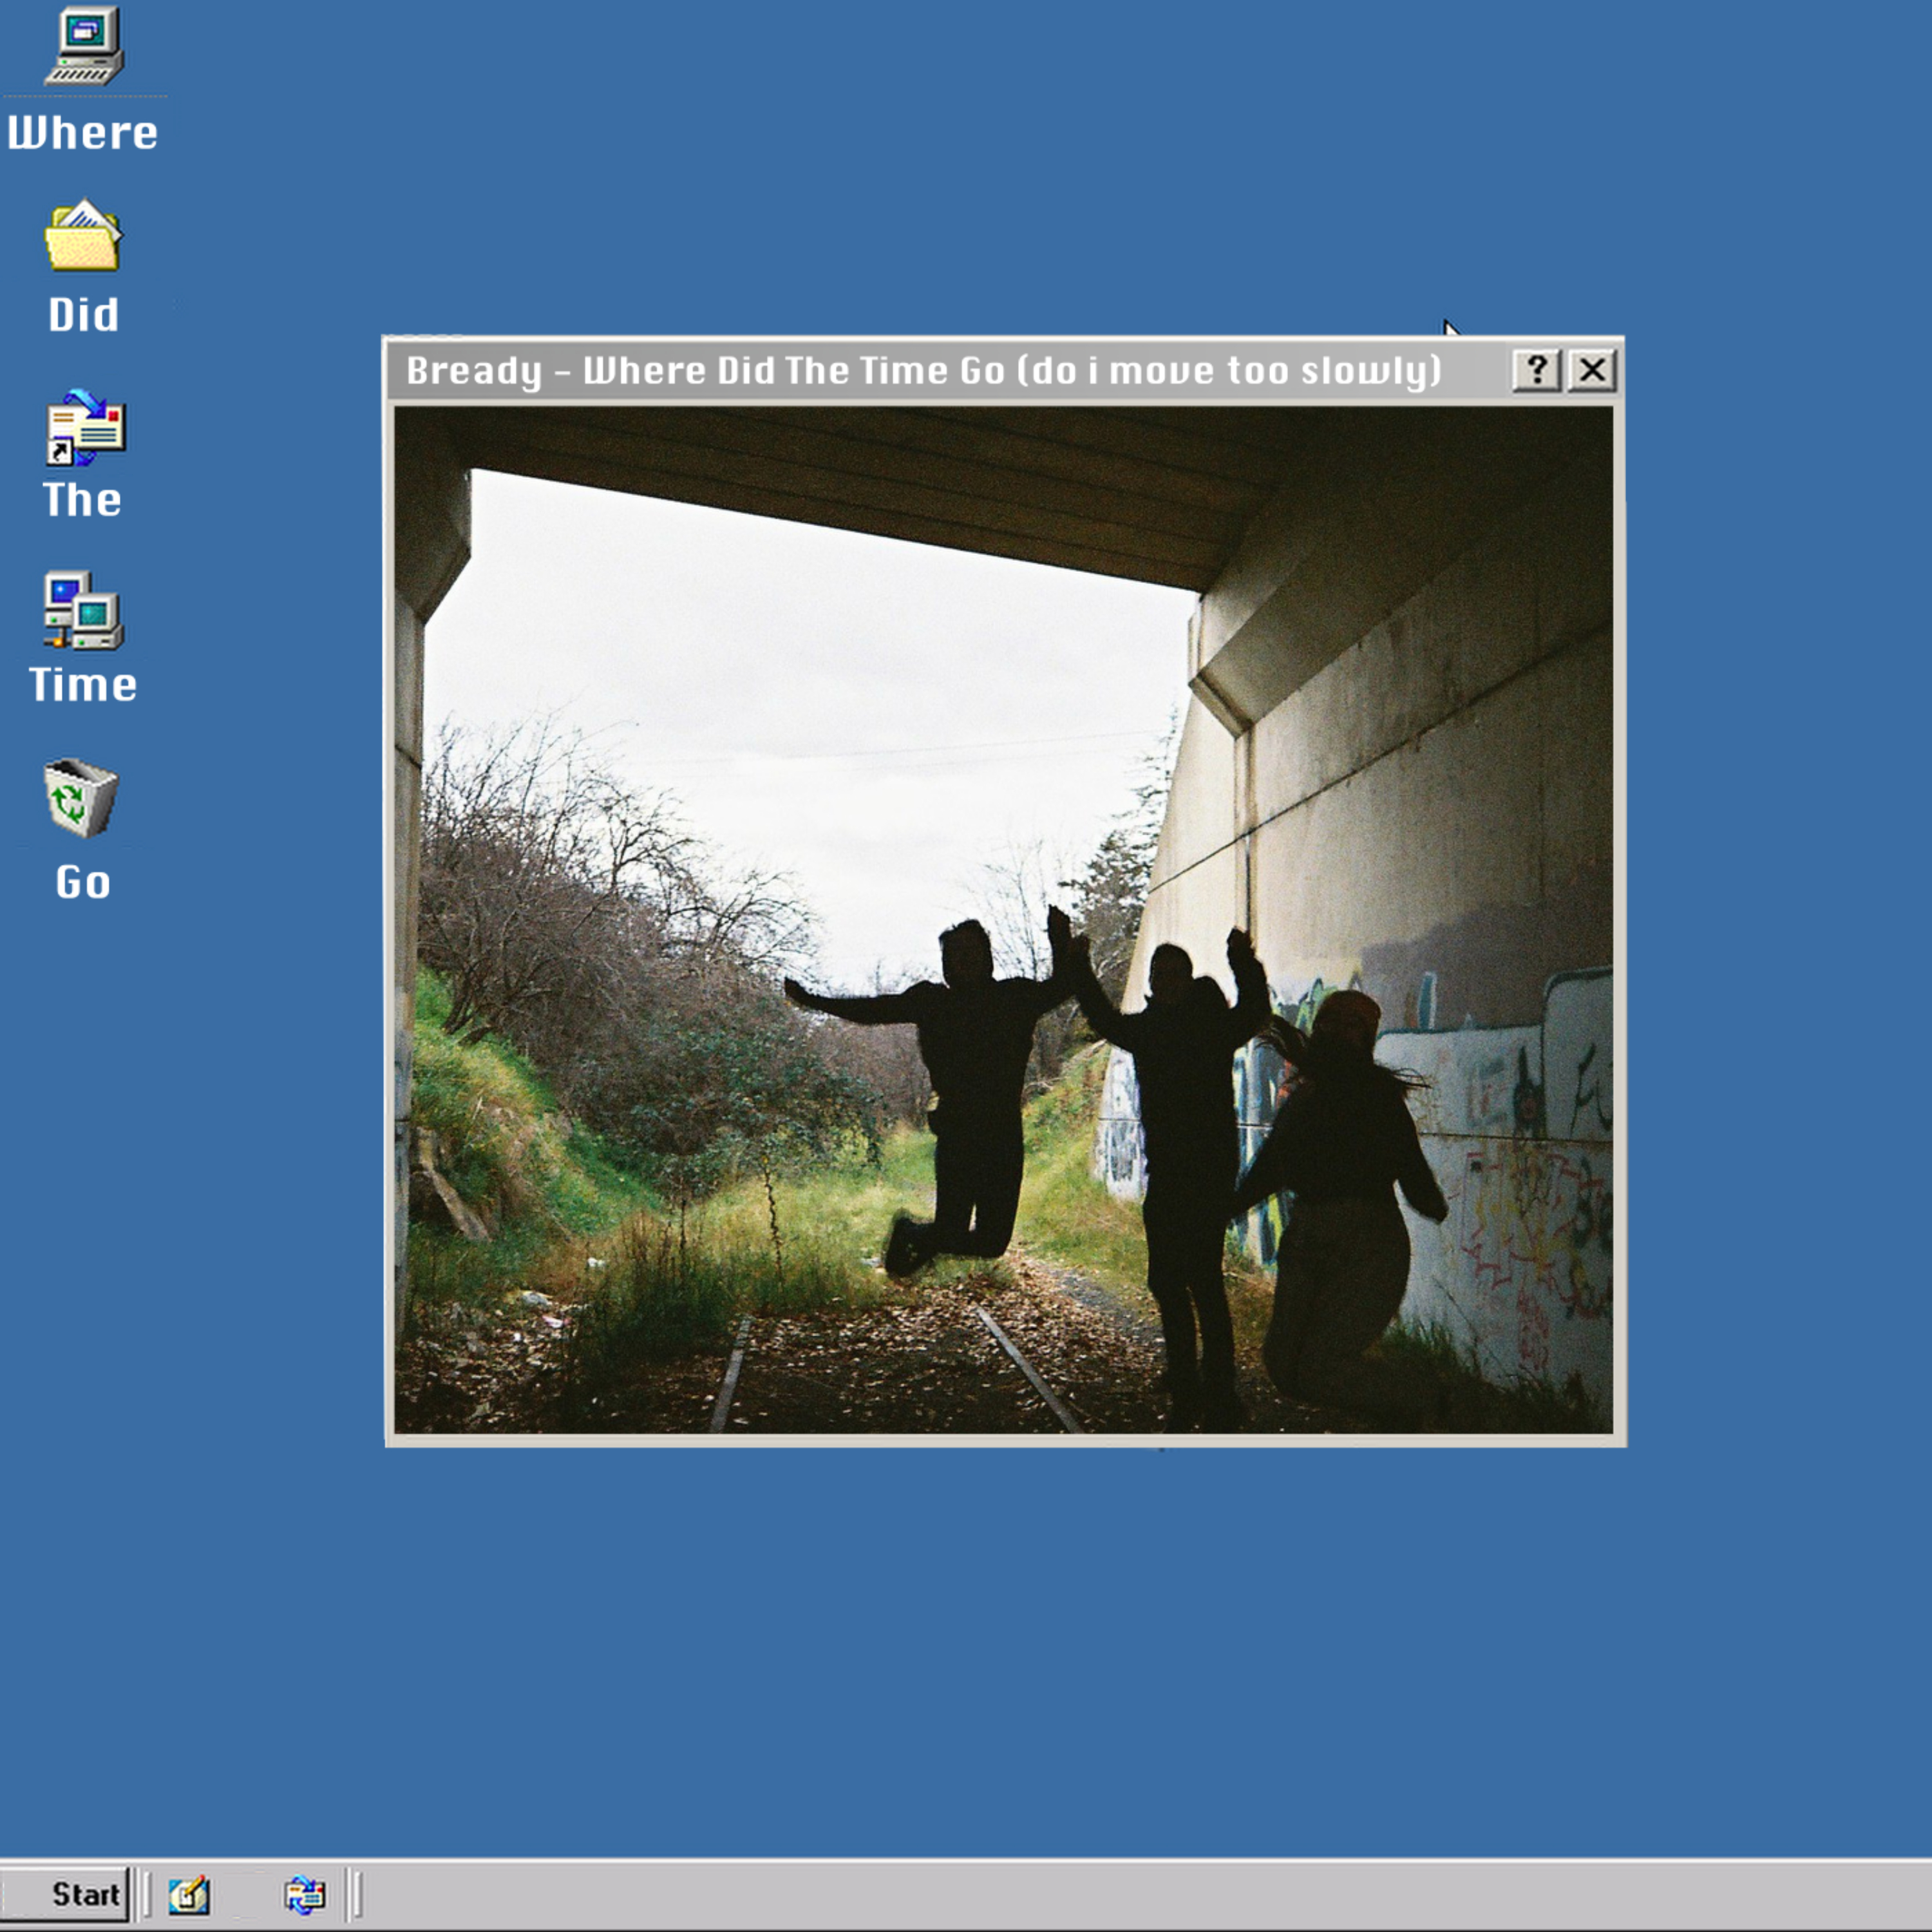Close the Bready photo window
1932x1932 pixels.
1592,370
